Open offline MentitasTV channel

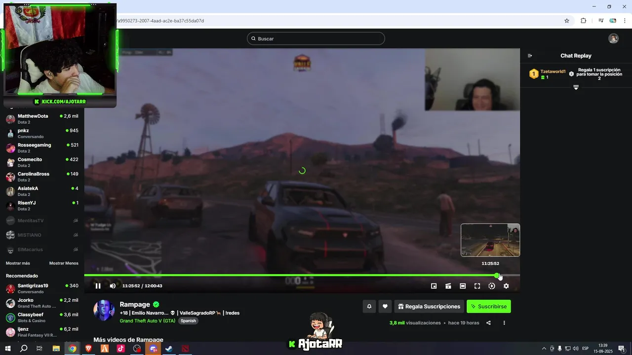42,220
